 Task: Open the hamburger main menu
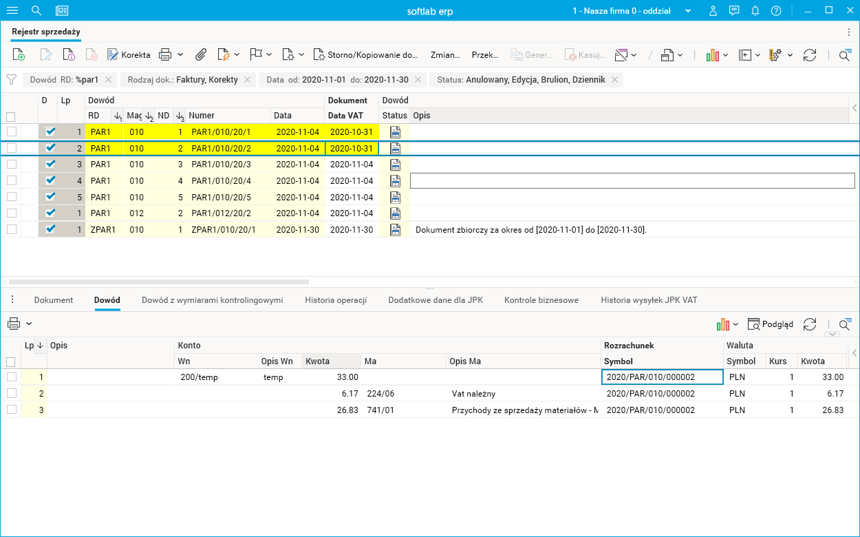12,11
